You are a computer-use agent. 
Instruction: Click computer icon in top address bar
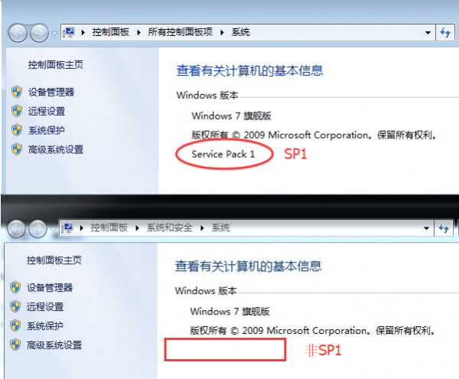(69, 32)
